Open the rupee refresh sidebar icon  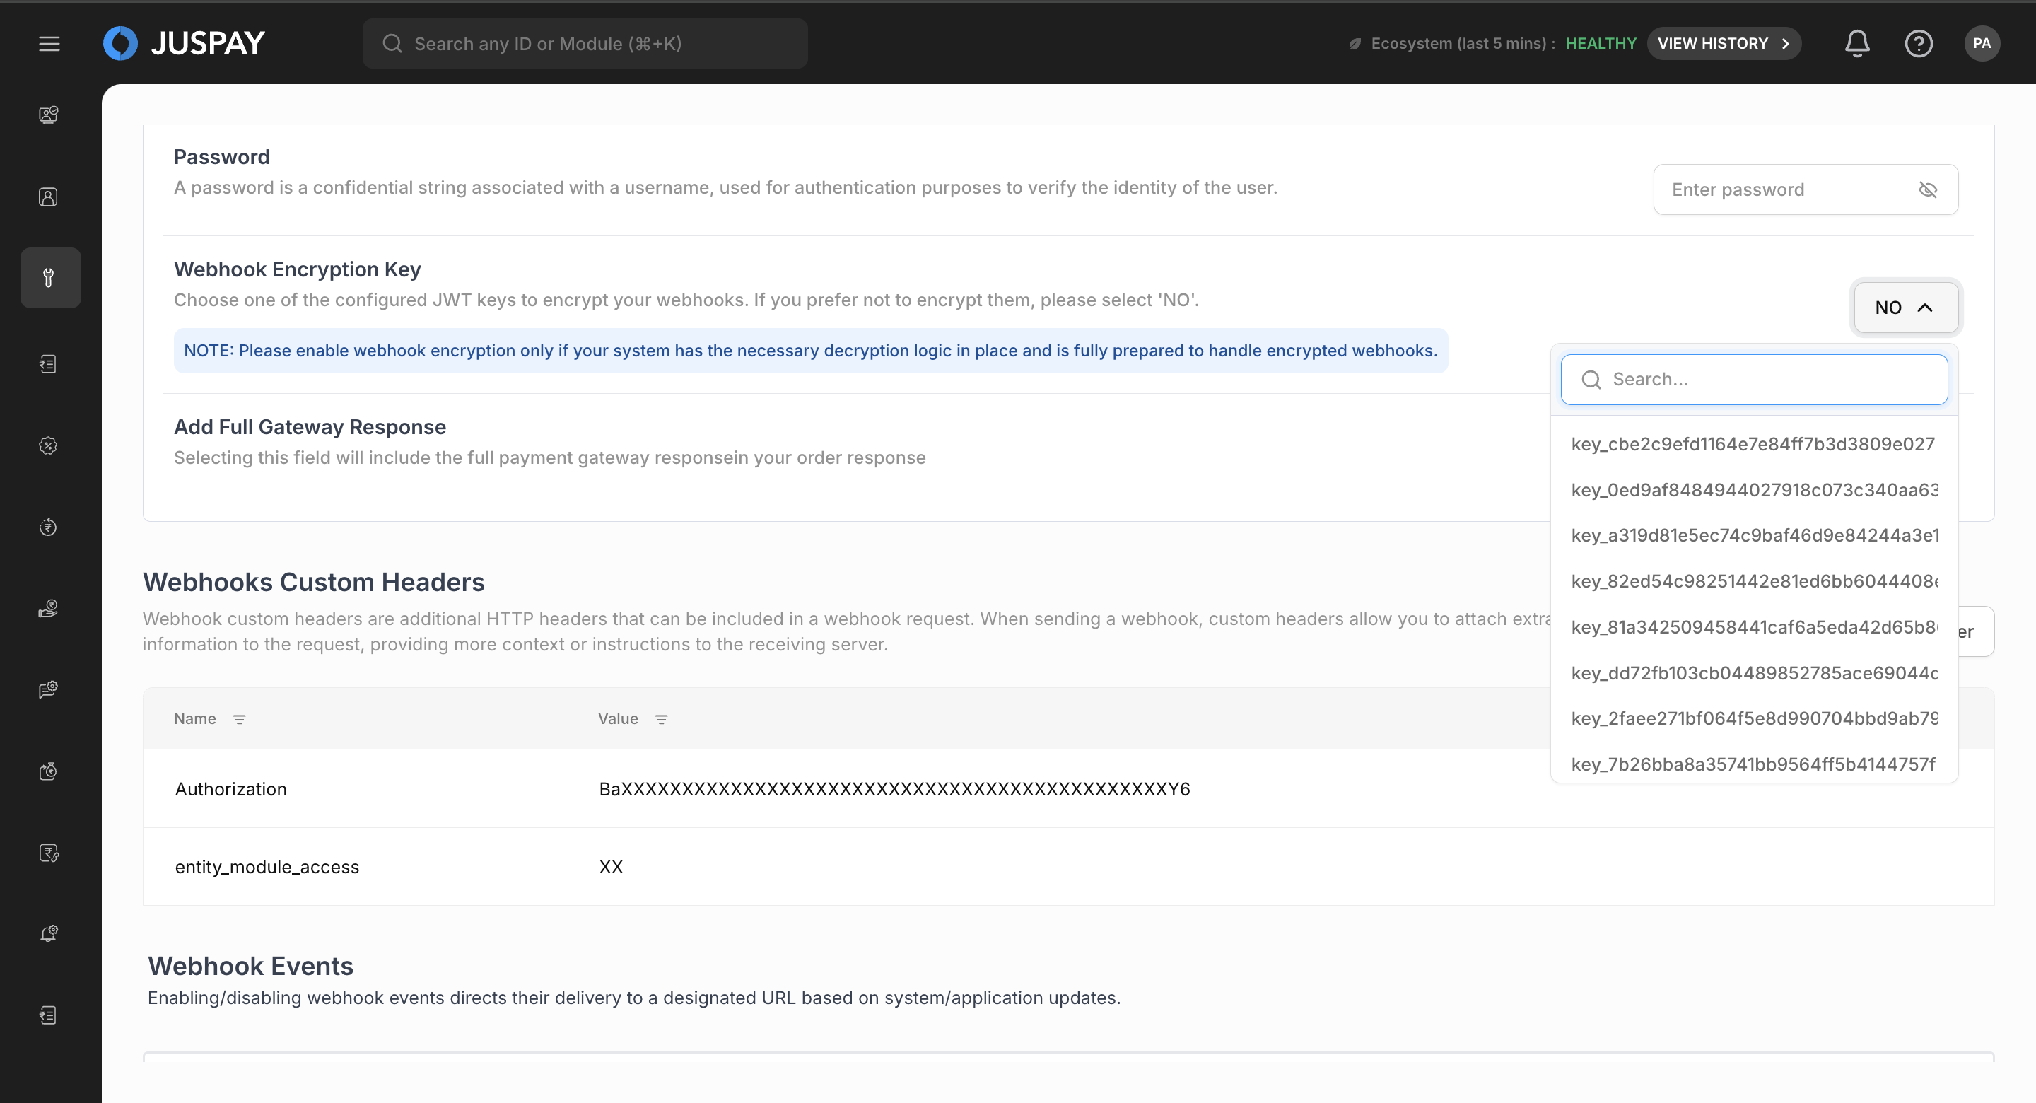click(49, 527)
